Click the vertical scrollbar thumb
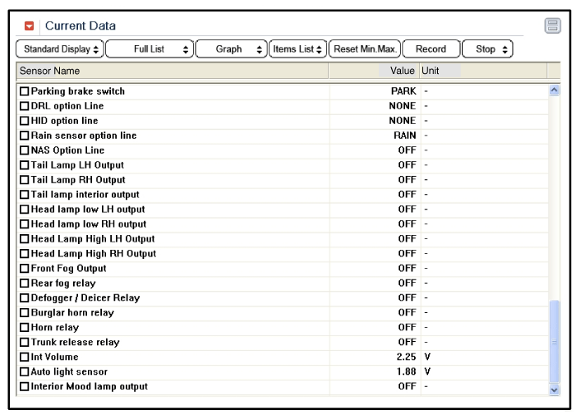 553,341
